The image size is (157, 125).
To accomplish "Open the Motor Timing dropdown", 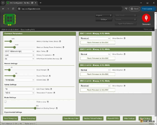I will click(19, 51).
